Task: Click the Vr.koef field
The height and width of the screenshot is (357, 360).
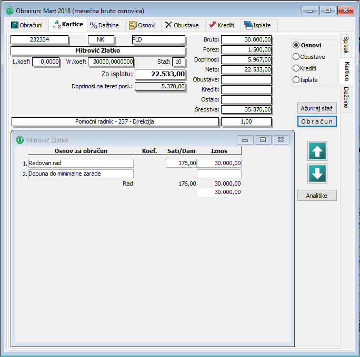Action: click(x=111, y=62)
